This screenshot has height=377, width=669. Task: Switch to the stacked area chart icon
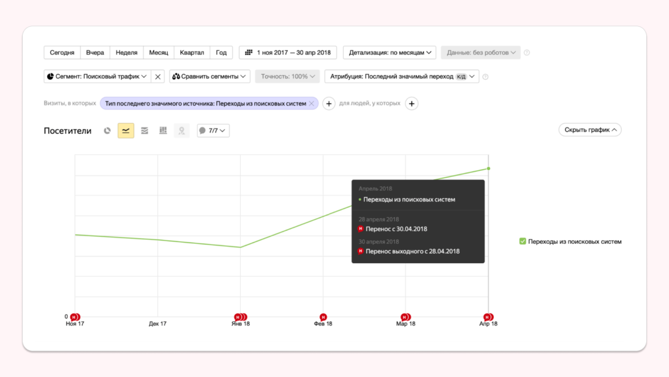(x=144, y=130)
